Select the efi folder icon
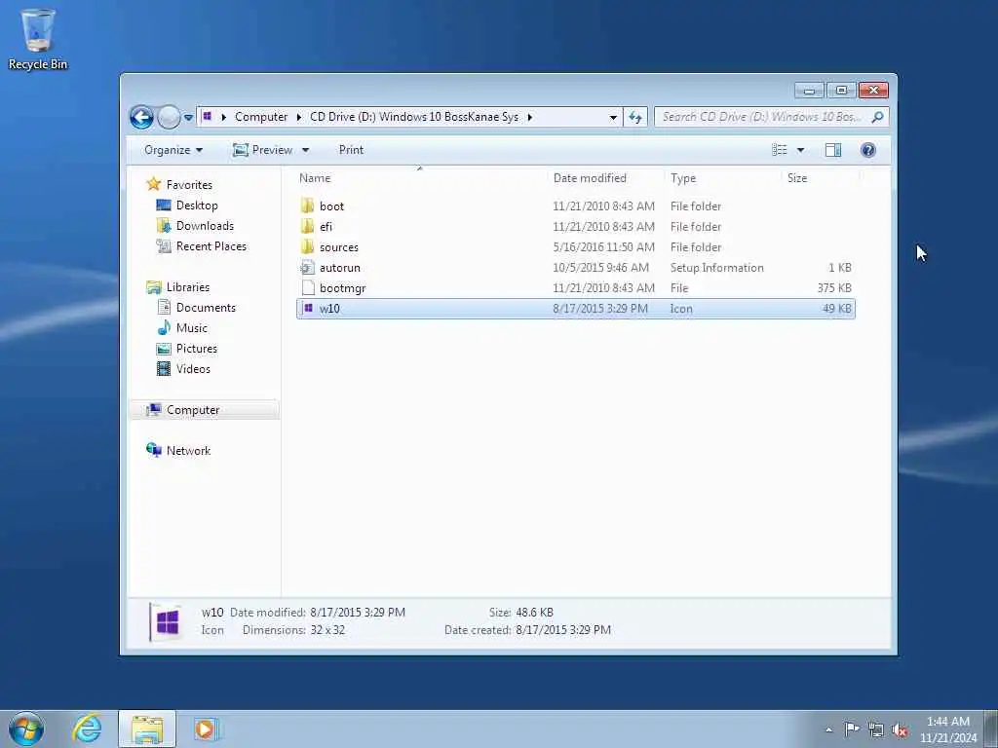This screenshot has width=998, height=748. 308,226
